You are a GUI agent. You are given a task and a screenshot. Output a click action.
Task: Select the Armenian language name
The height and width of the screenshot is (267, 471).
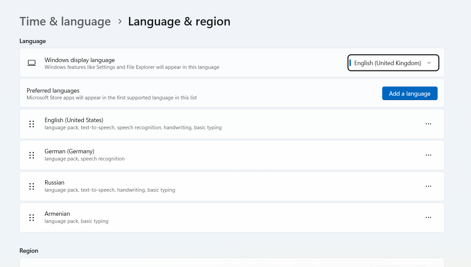57,214
